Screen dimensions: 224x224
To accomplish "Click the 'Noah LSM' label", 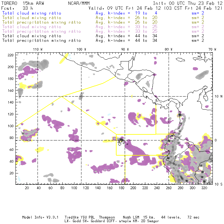I will click(x=131, y=217).
